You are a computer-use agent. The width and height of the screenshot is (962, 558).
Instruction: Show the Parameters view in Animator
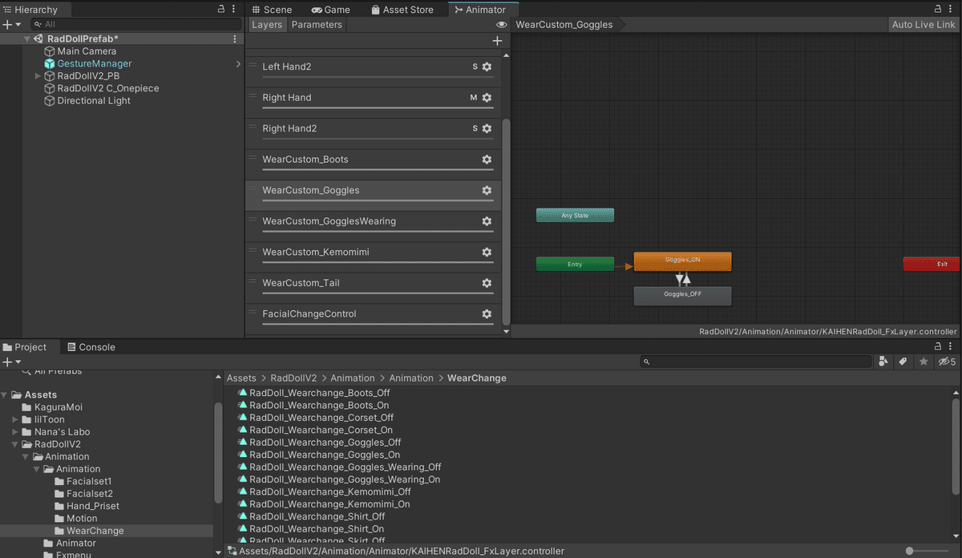tap(317, 24)
